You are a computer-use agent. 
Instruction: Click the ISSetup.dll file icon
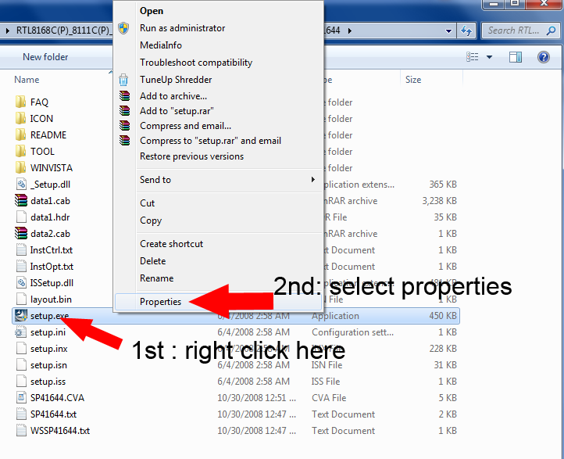21,282
